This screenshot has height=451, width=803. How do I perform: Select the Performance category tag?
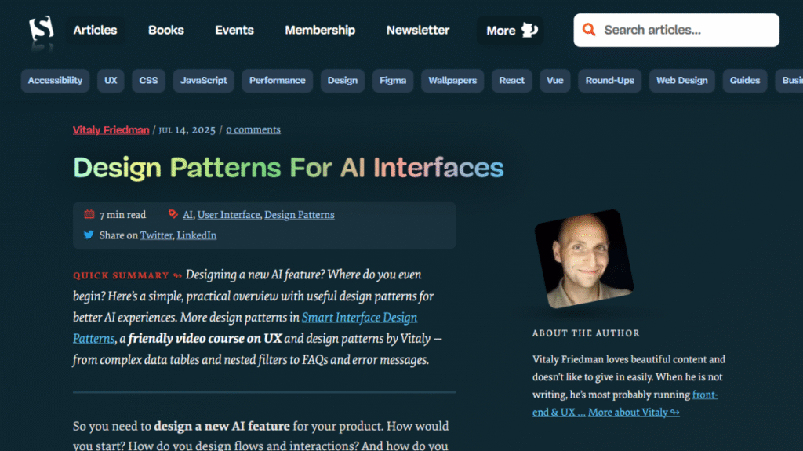pos(278,81)
